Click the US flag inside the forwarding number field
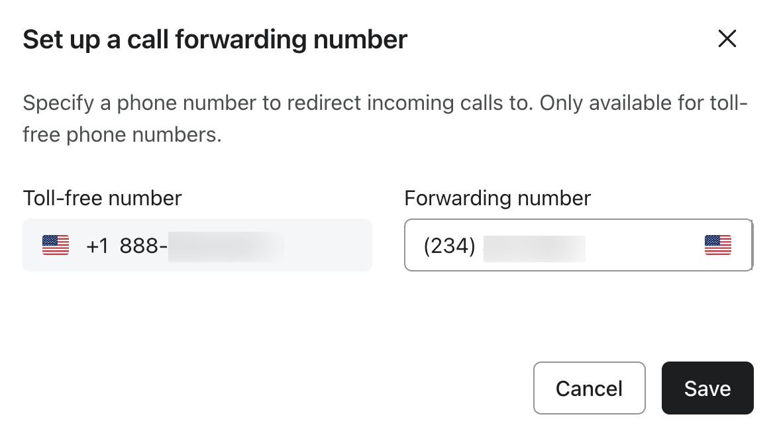The height and width of the screenshot is (437, 779). (x=717, y=245)
